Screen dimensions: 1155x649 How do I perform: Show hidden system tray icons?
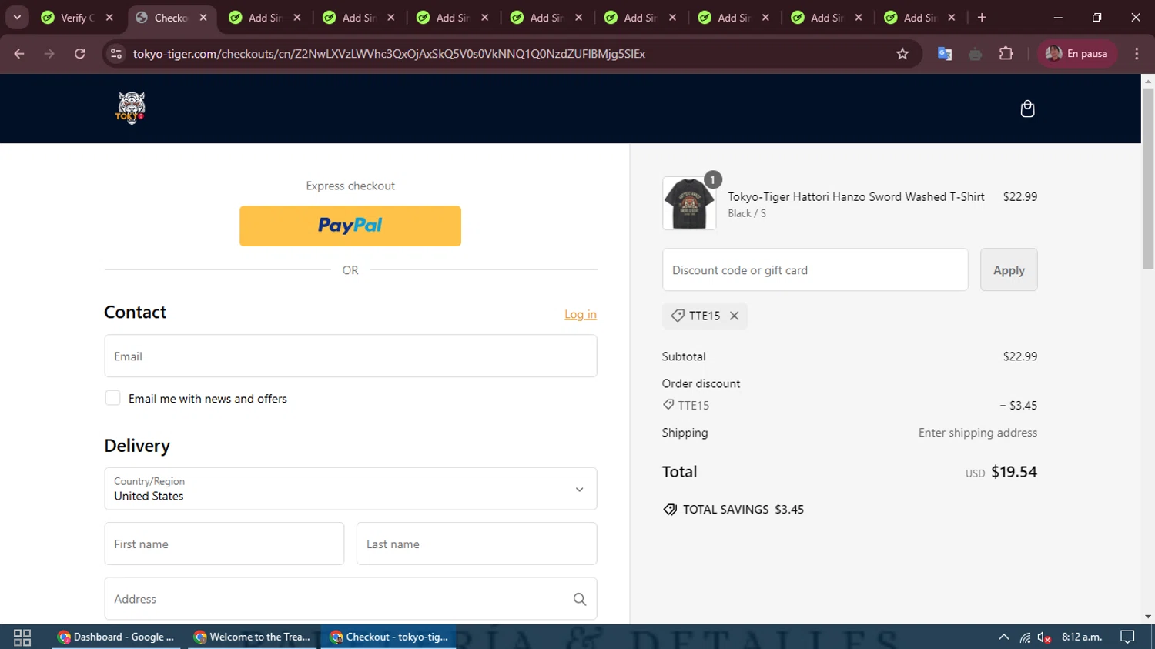pos(1003,637)
